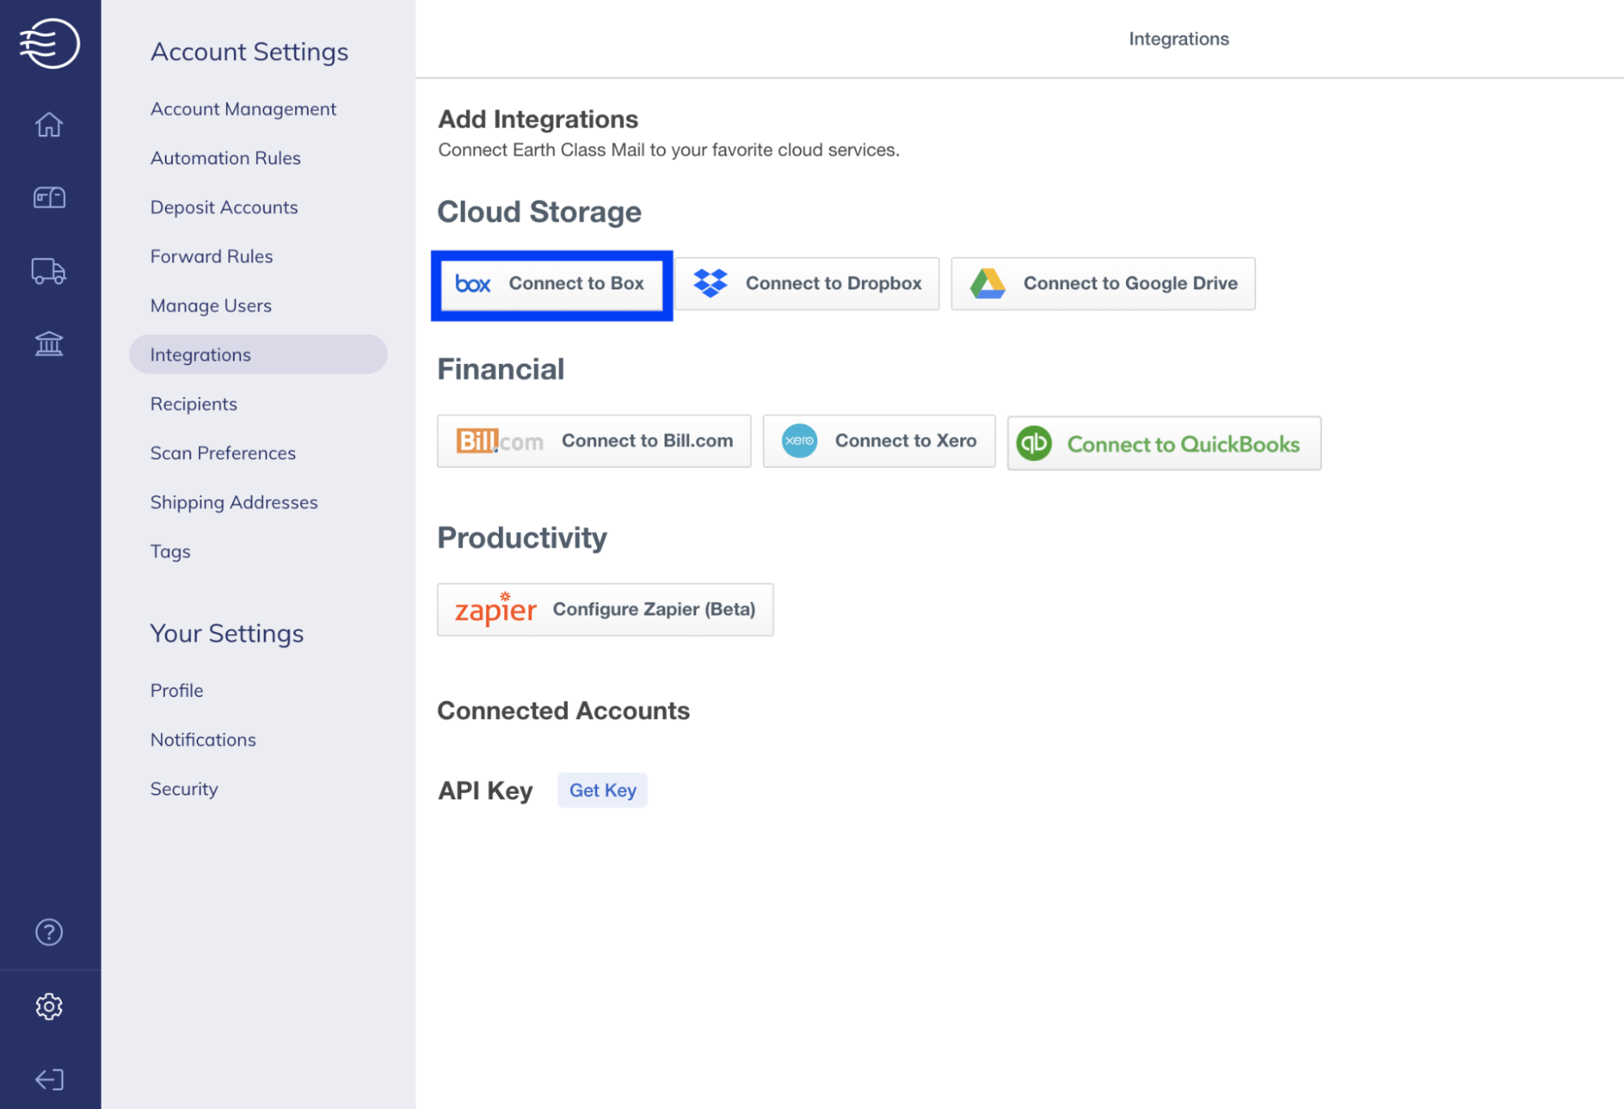The height and width of the screenshot is (1109, 1624).
Task: Go to Shipping Addresses
Action: coord(234,502)
